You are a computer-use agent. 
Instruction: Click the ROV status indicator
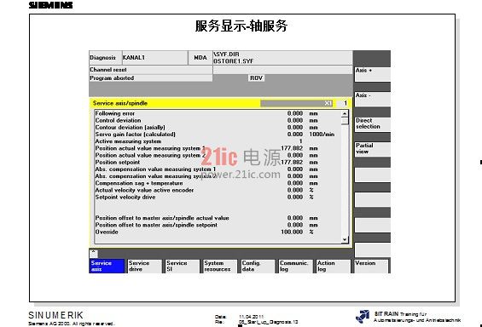coord(256,78)
